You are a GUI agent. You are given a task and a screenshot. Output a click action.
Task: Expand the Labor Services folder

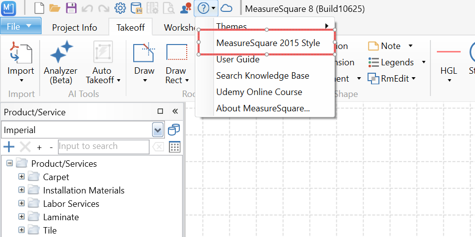click(21, 203)
